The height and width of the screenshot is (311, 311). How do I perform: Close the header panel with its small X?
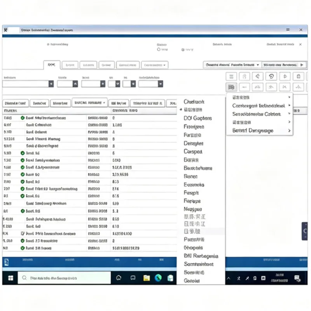301,44
